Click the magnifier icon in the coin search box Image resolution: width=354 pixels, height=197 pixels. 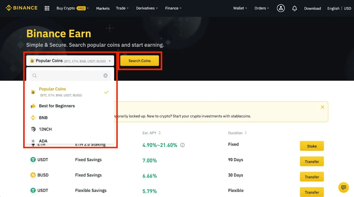pos(35,76)
